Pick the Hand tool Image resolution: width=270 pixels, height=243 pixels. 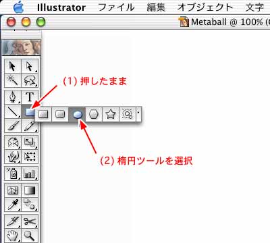[x=13, y=236]
